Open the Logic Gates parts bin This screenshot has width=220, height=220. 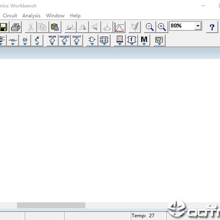92,40
